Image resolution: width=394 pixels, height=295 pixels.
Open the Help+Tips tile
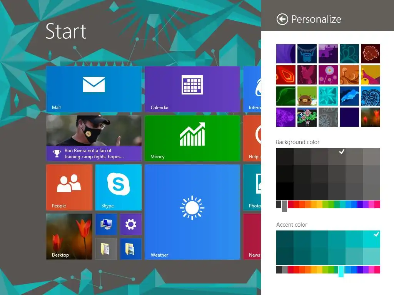[x=252, y=138]
